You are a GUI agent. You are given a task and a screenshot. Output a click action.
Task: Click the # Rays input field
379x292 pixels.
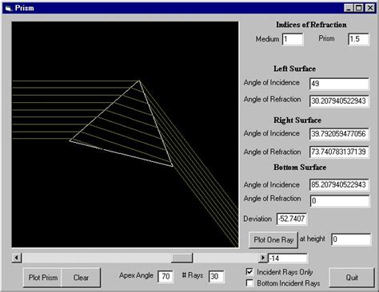click(217, 277)
